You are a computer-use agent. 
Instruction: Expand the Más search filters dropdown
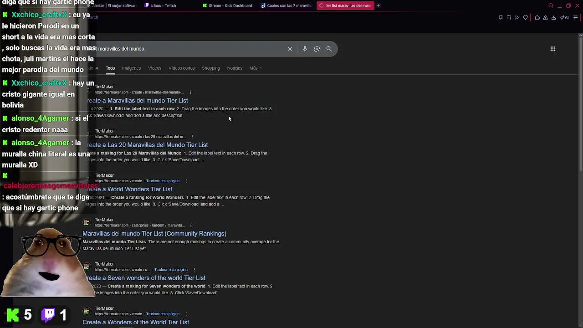(x=256, y=68)
